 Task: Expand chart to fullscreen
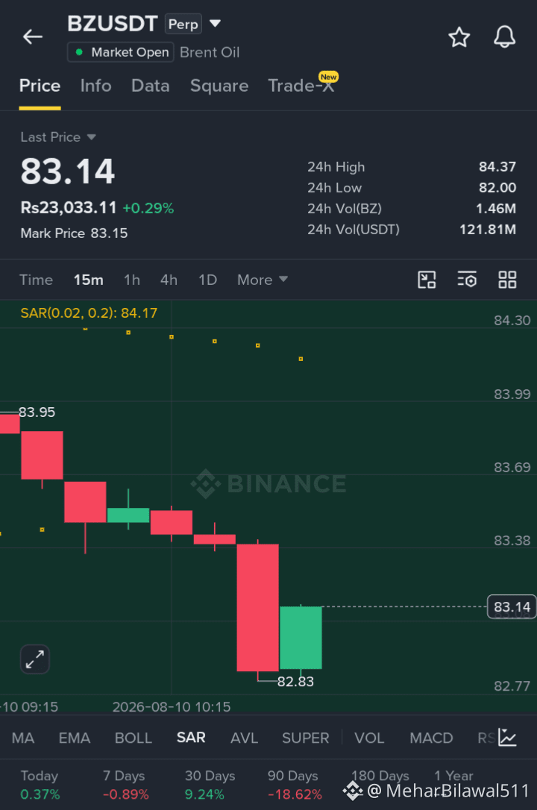coord(34,659)
